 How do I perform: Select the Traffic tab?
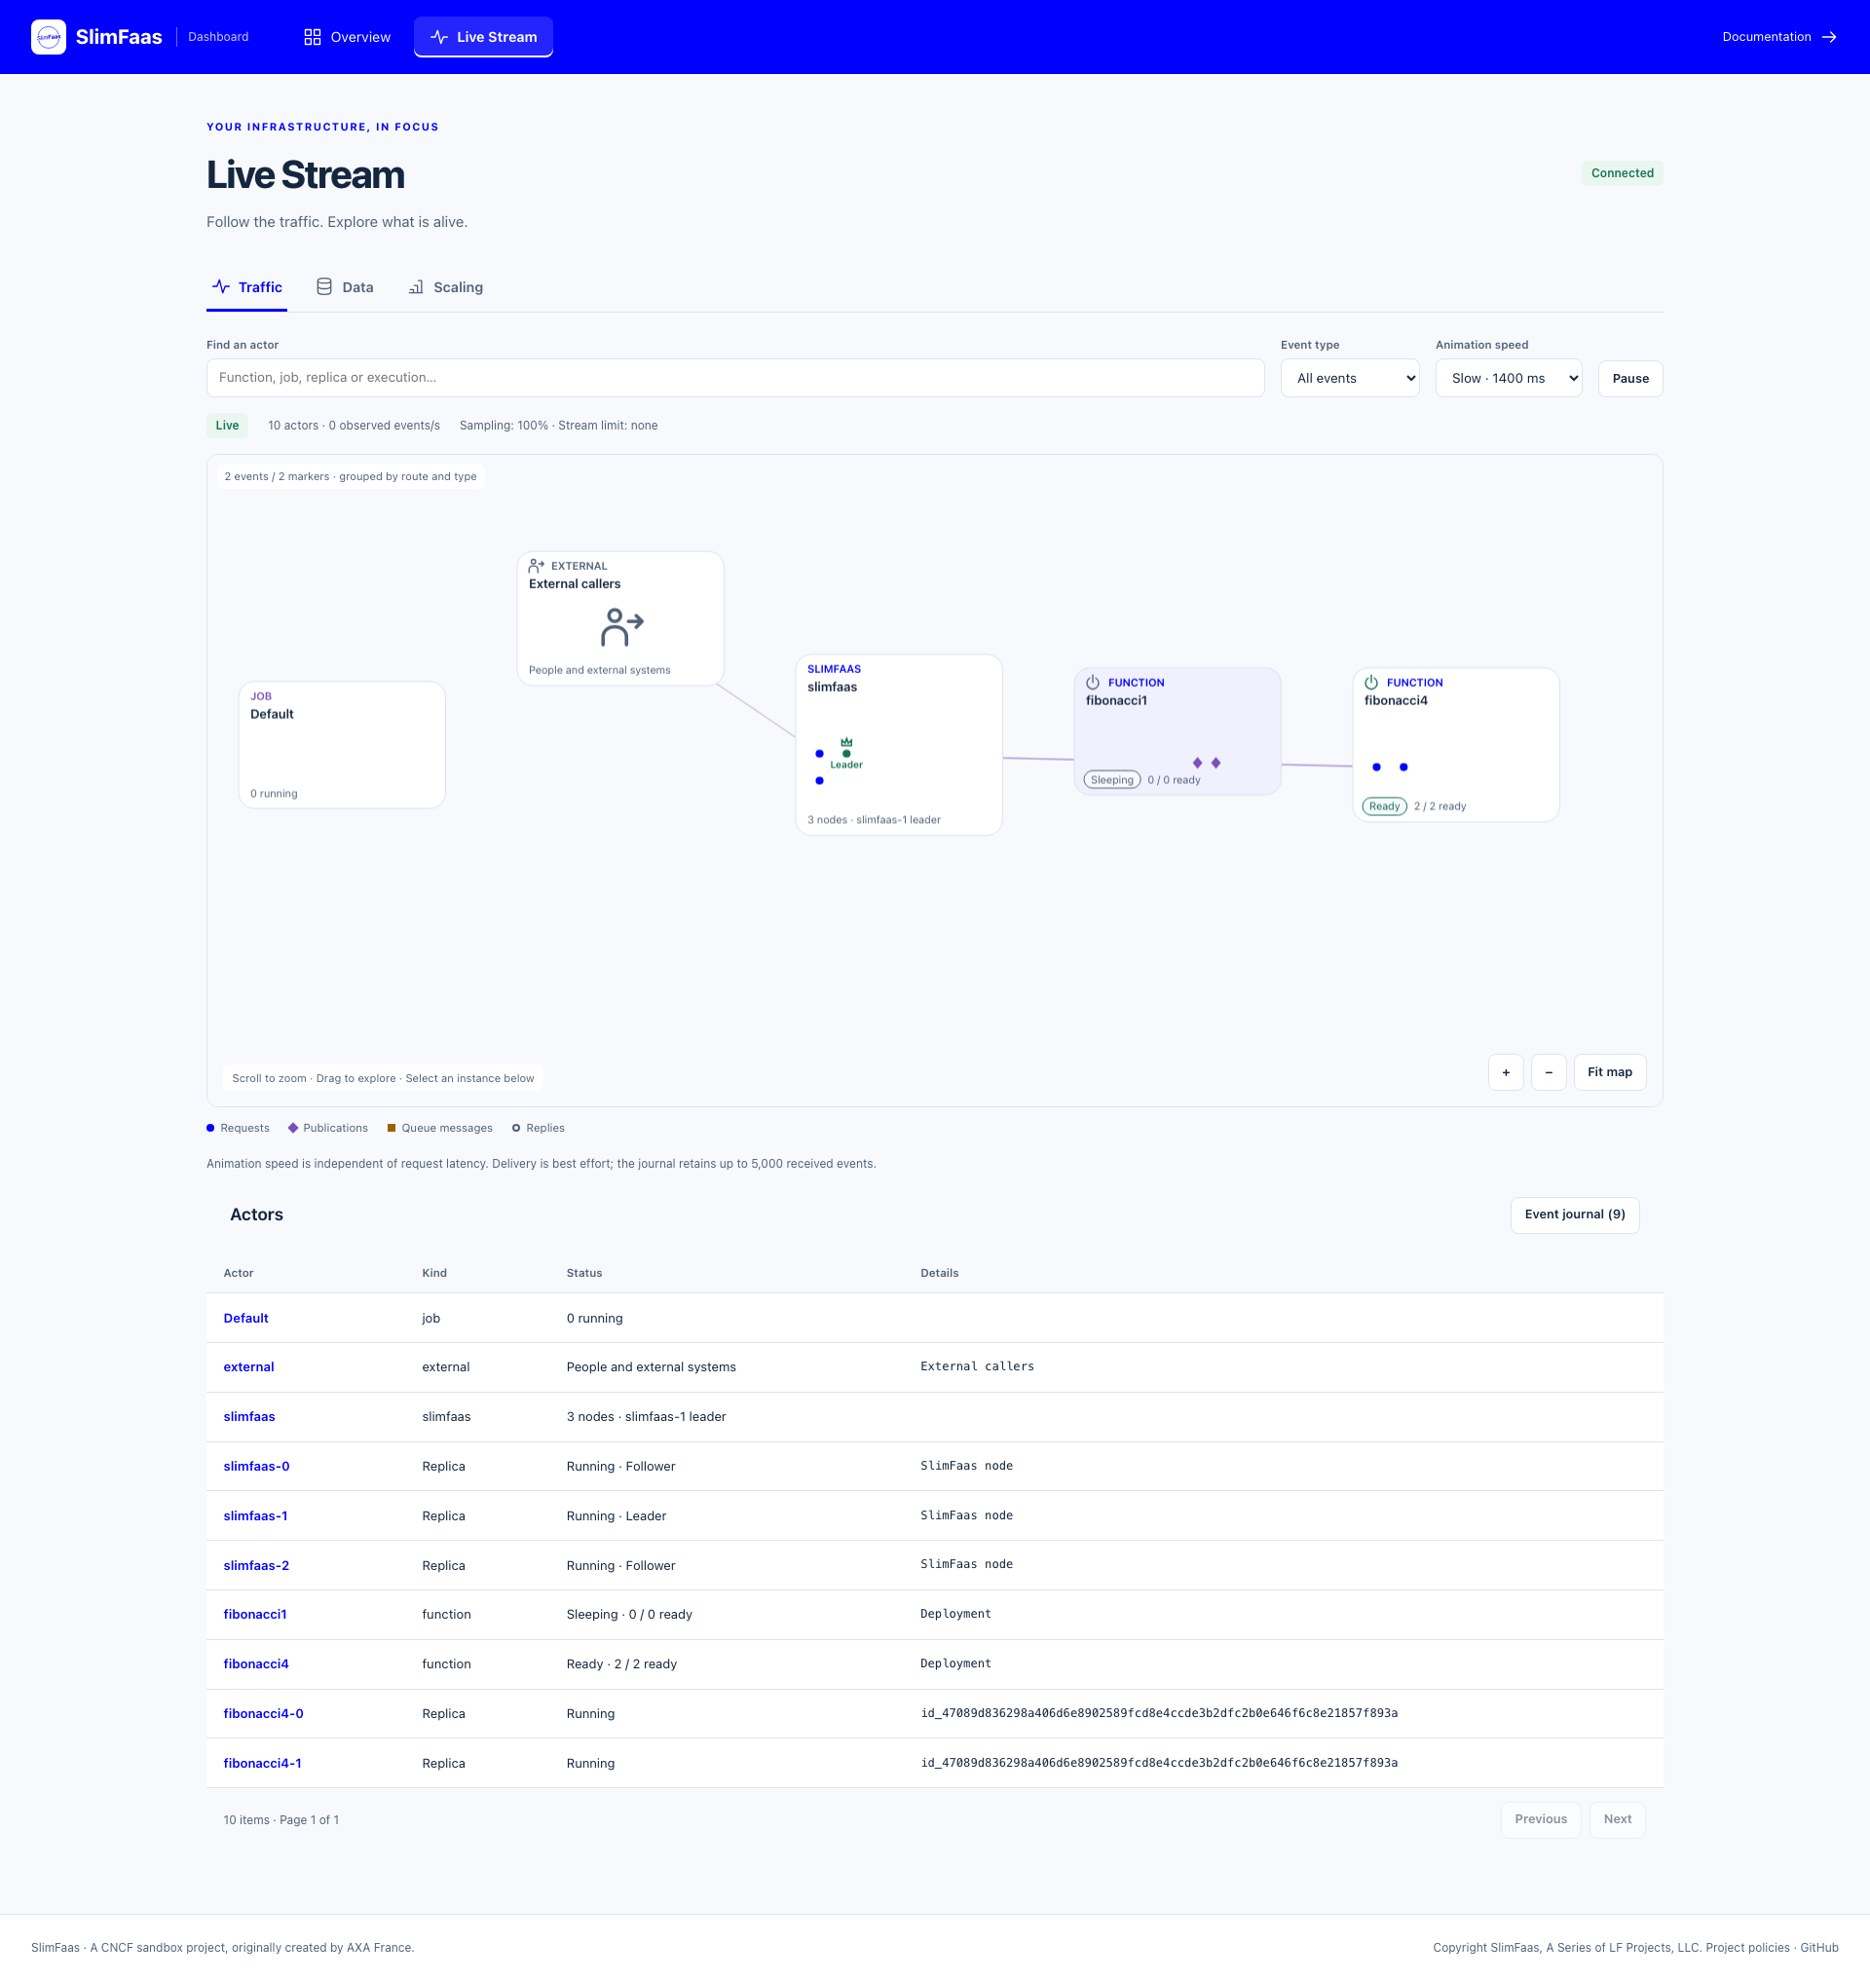click(247, 287)
